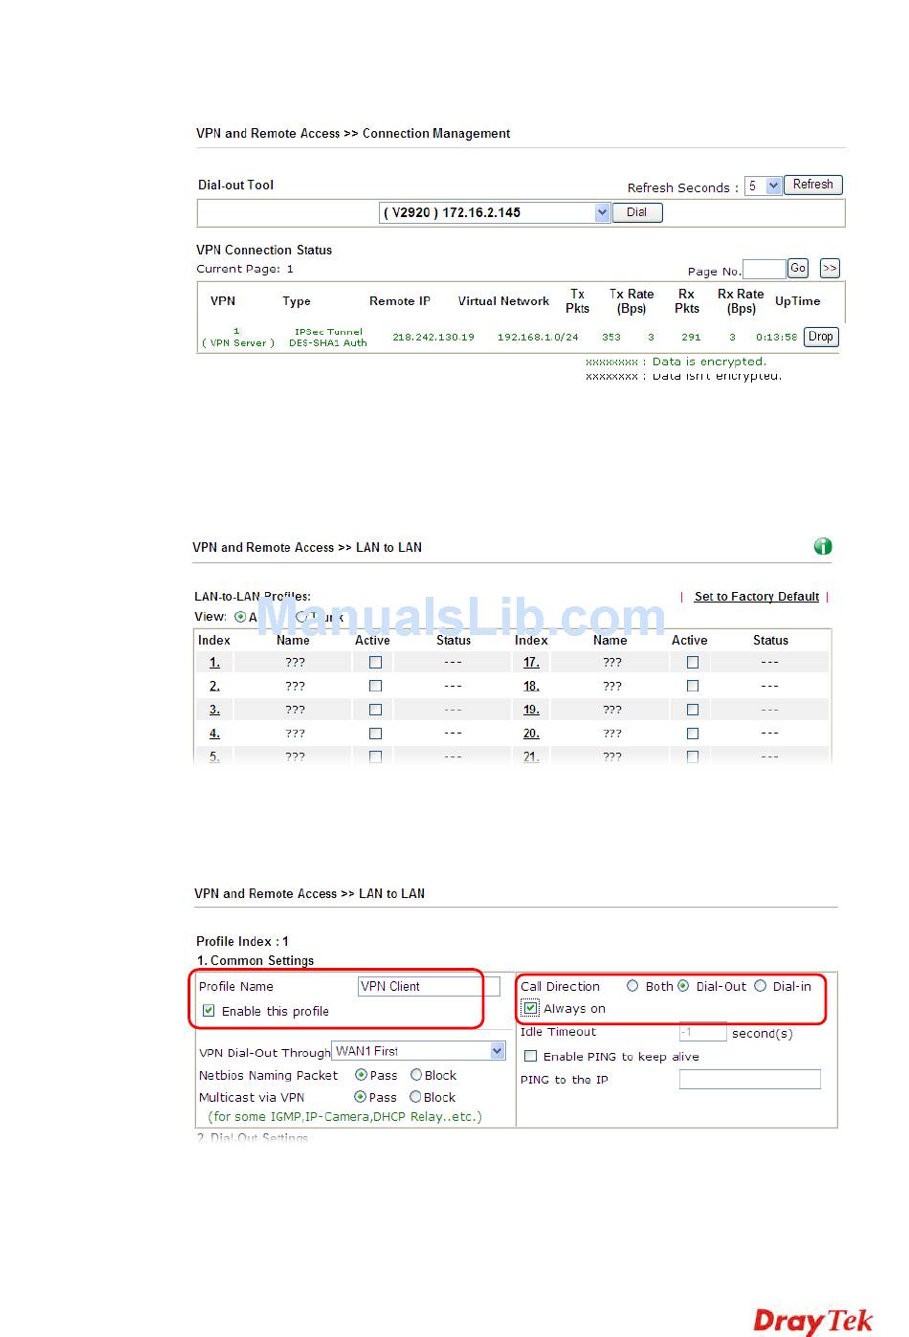Image resolution: width=909 pixels, height=1337 pixels.
Task: Open VPN Dial-Out Through dropdown
Action: (497, 1051)
